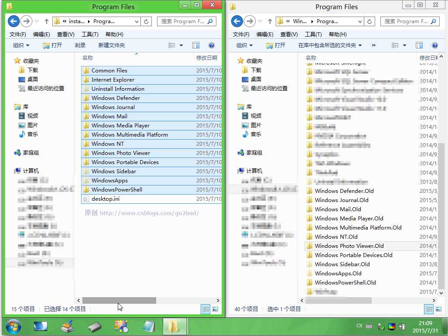
Task: Open recent locations dropdown in left window
Action: coord(37,21)
